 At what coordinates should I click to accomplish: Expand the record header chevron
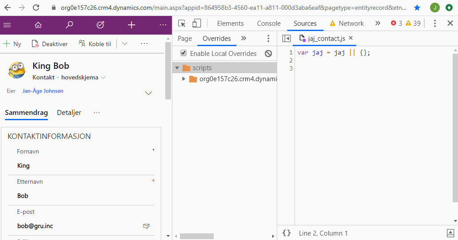148,93
